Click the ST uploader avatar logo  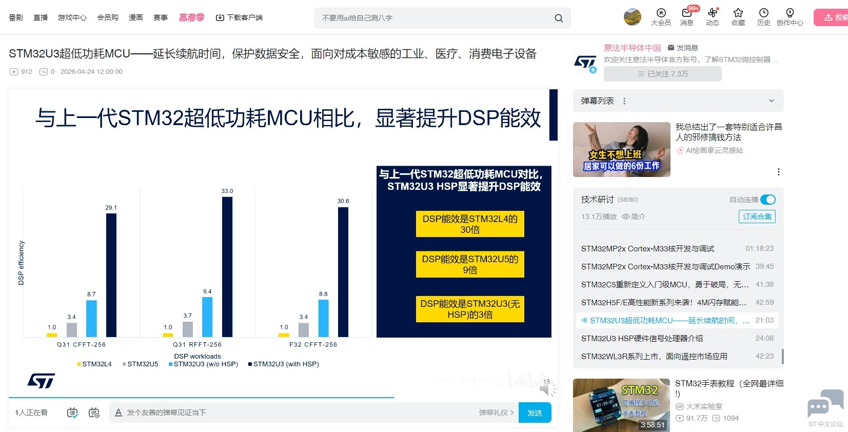tap(585, 63)
